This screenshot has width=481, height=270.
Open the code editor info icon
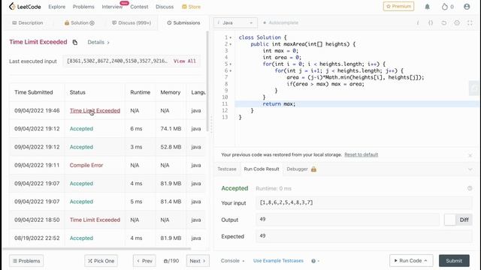(418, 22)
